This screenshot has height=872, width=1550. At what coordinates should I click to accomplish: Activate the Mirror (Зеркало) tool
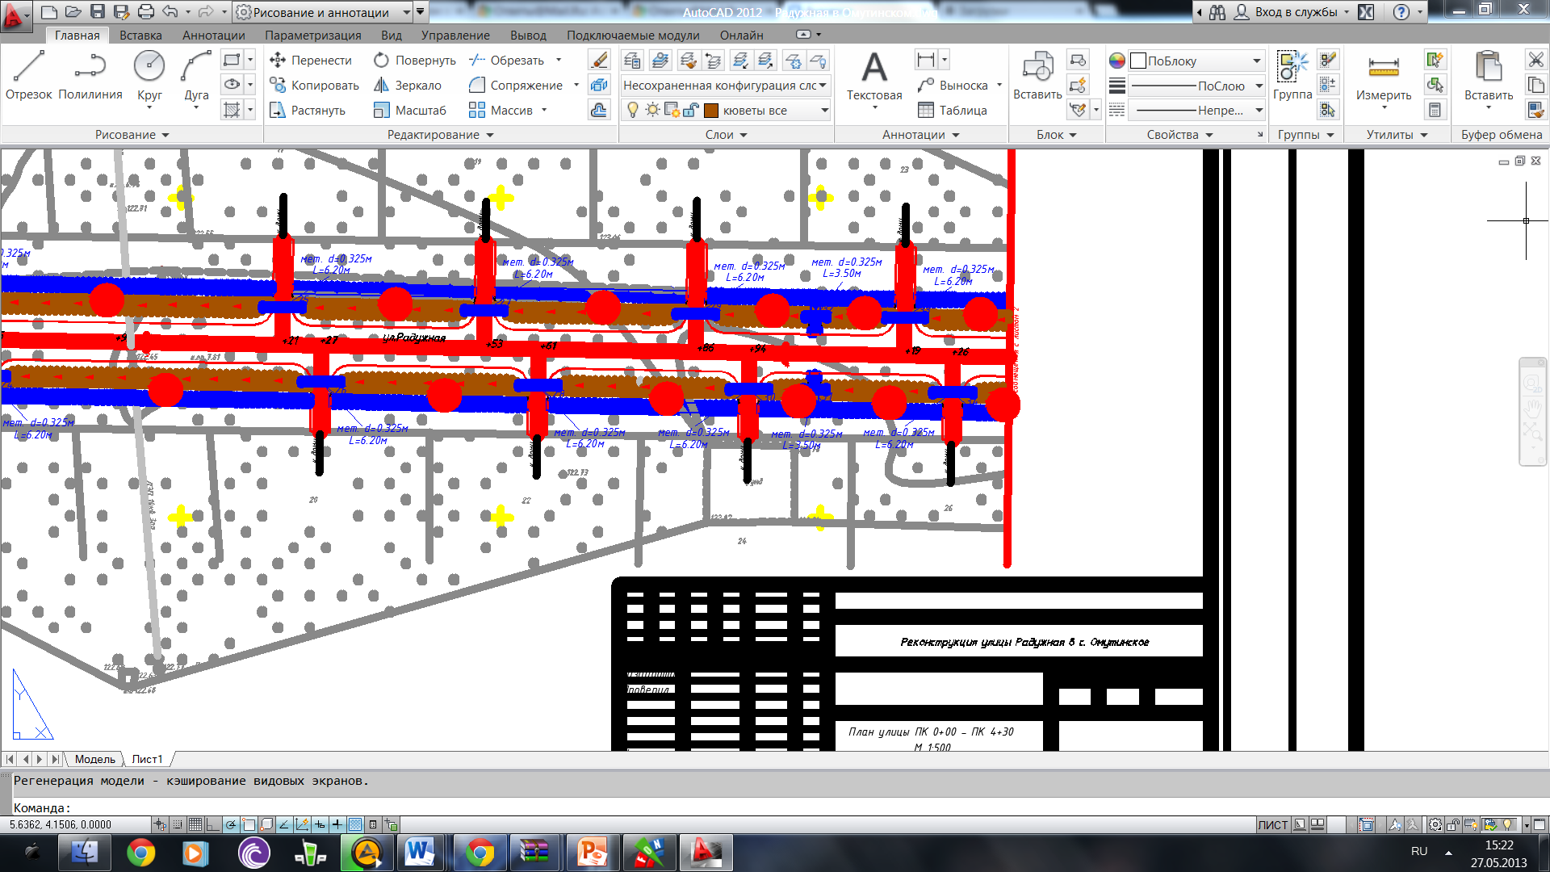pos(408,86)
